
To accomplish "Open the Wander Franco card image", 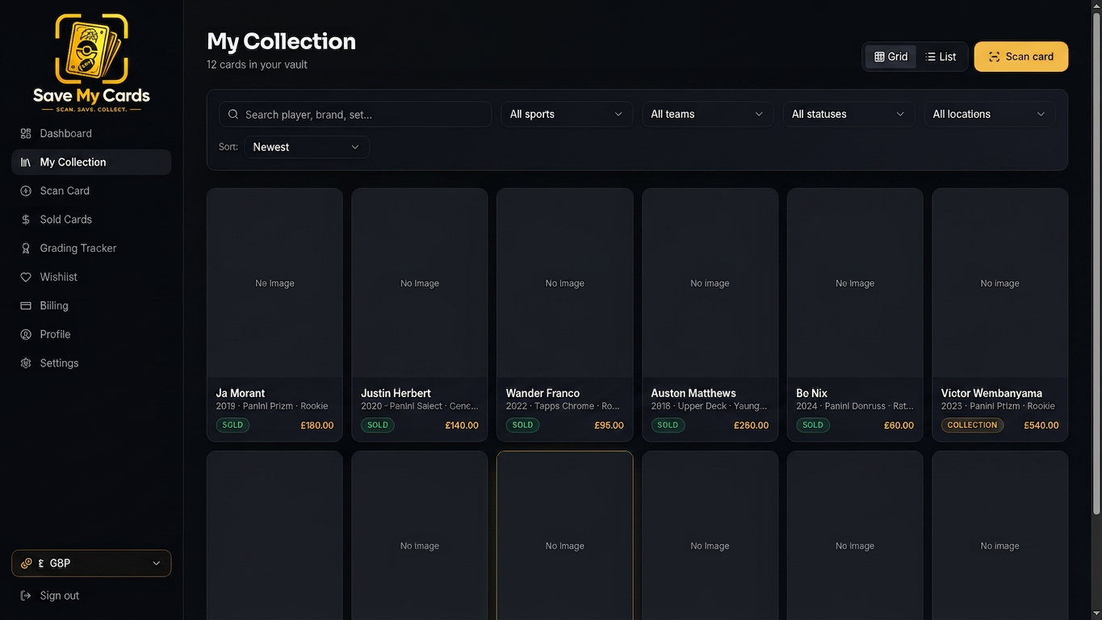I will pyautogui.click(x=565, y=283).
